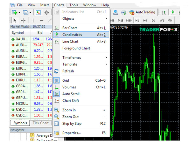Image resolution: width=191 pixels, height=143 pixels.
Task: Choose Bar Chart menu entry
Action: [x=81, y=28]
